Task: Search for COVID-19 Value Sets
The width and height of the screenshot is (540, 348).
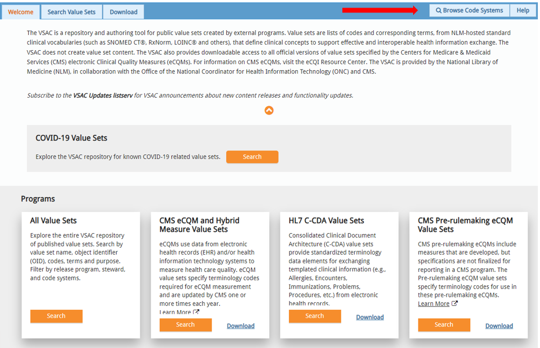Action: point(252,157)
